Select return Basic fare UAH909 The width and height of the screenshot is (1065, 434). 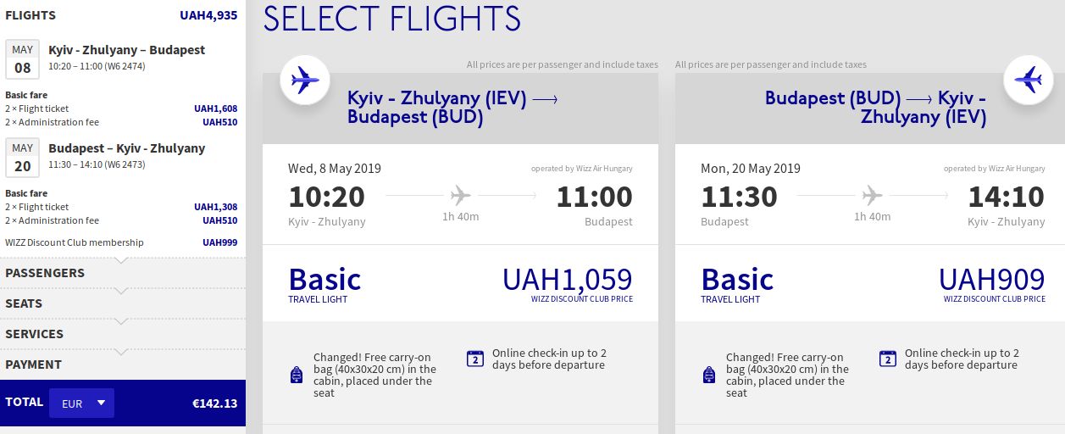click(873, 283)
